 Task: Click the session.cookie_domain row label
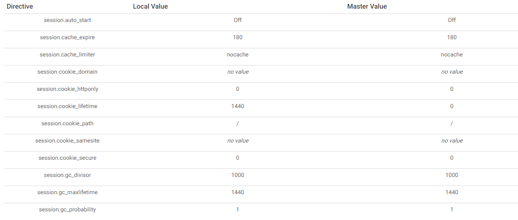click(68, 72)
